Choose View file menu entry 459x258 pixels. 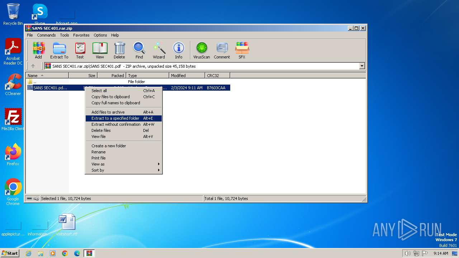click(x=124, y=137)
